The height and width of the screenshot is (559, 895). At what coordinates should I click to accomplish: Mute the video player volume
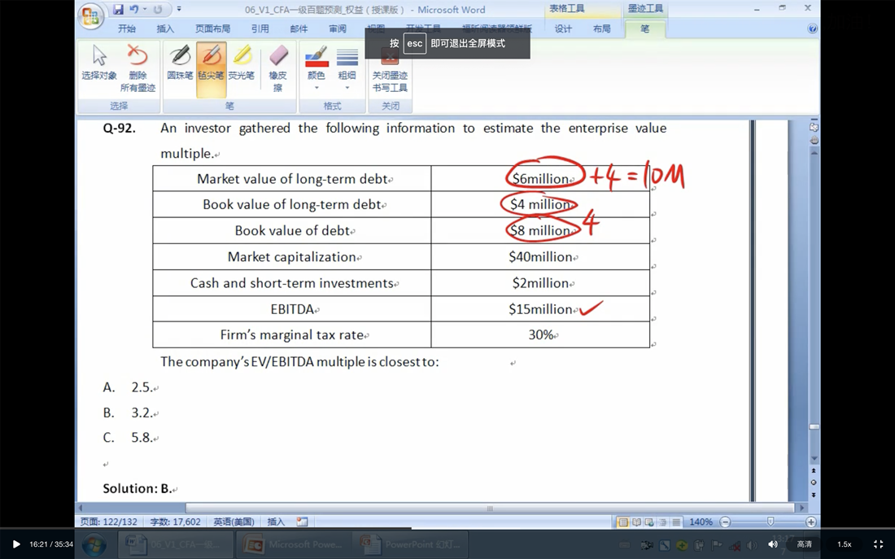(x=773, y=544)
